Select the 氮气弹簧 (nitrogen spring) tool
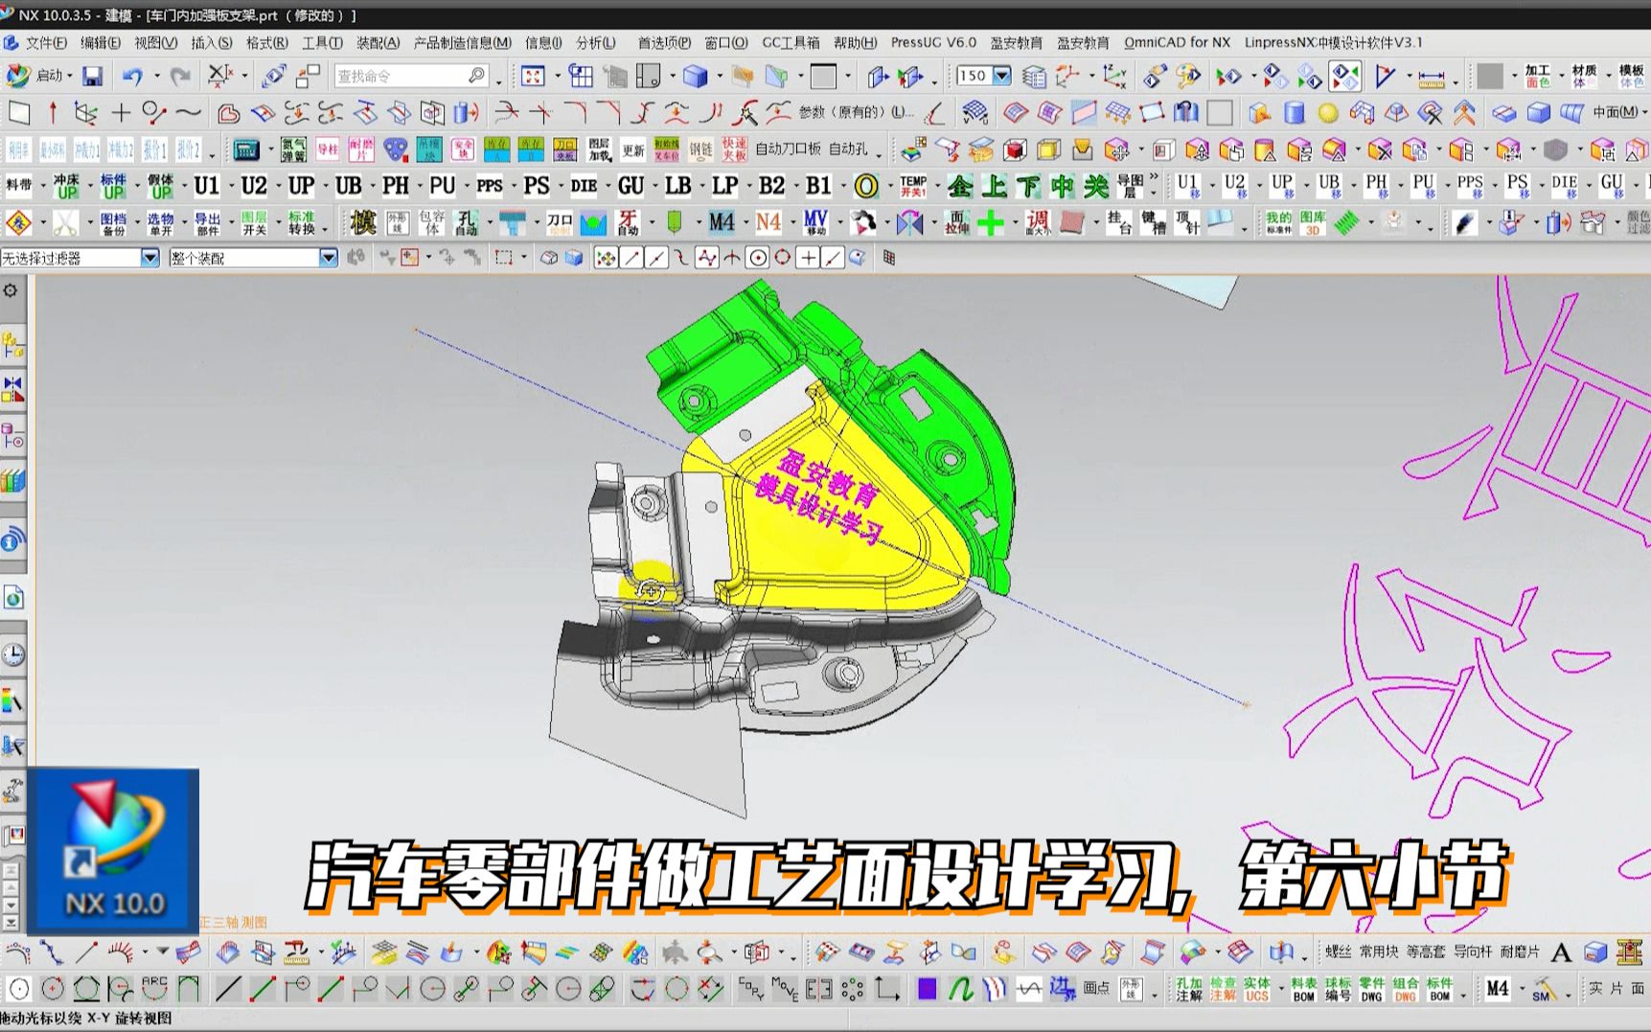 [293, 149]
